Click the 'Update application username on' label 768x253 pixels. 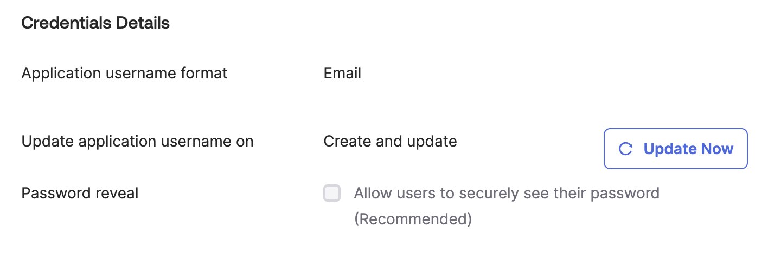137,142
